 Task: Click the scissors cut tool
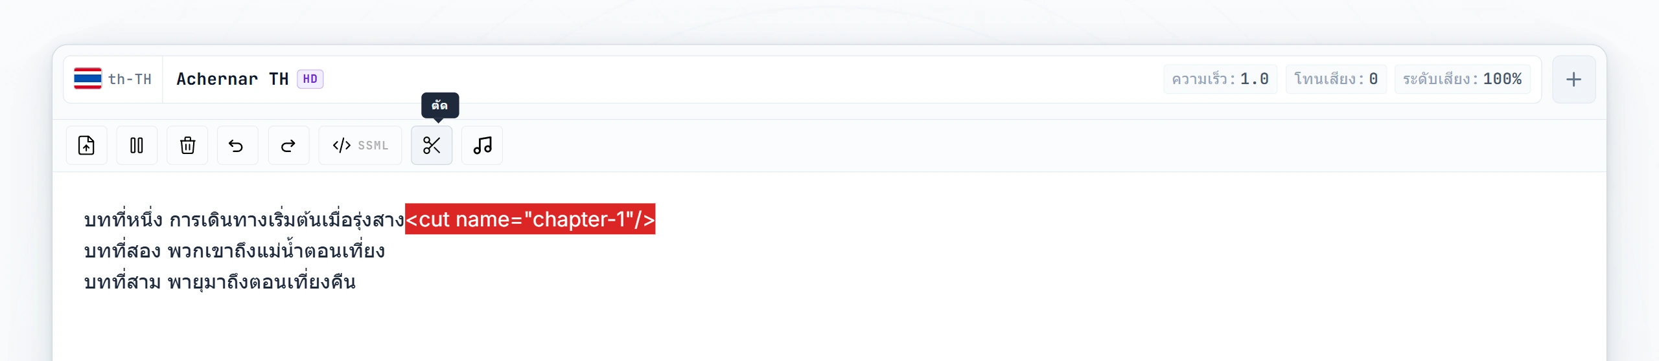pyautogui.click(x=432, y=146)
